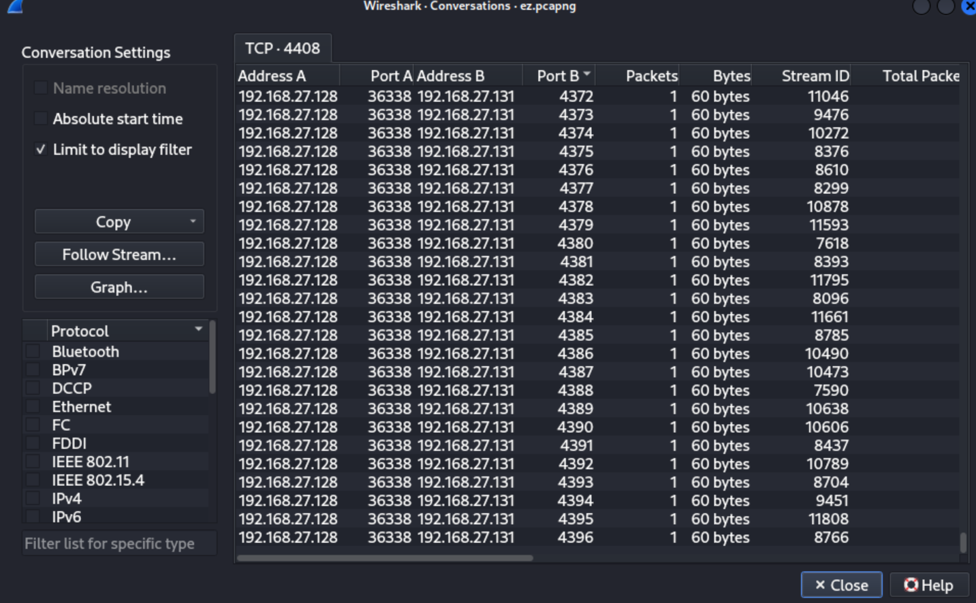
Task: Select the conversation with stream ID 10272
Action: 598,133
